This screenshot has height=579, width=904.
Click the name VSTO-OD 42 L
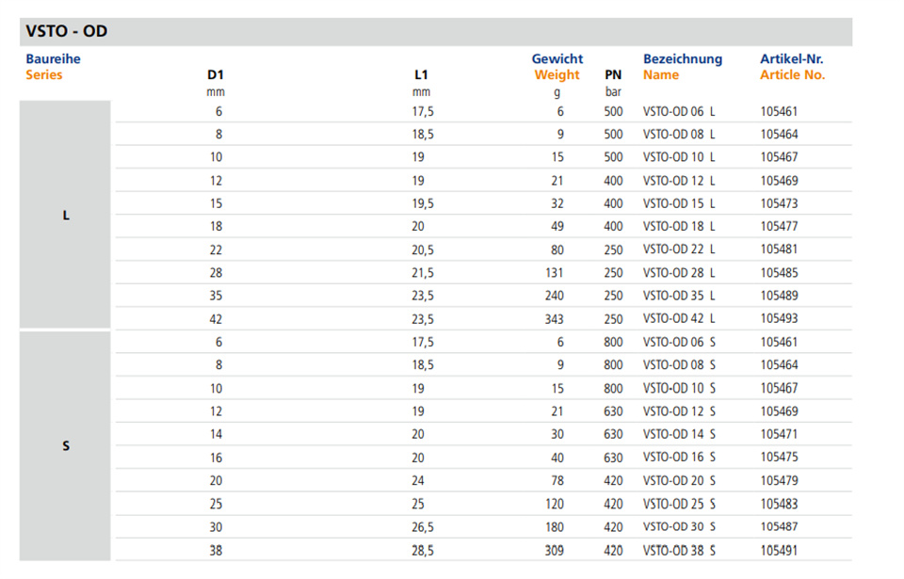tap(679, 318)
